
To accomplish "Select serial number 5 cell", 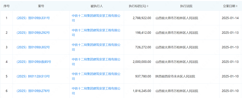I will (6, 76).
